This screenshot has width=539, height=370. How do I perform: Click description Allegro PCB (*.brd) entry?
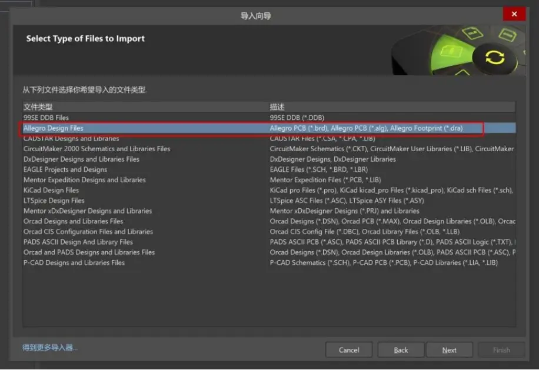click(x=366, y=128)
